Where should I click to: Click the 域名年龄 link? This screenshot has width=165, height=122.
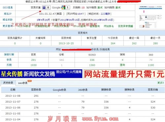click(8, 20)
